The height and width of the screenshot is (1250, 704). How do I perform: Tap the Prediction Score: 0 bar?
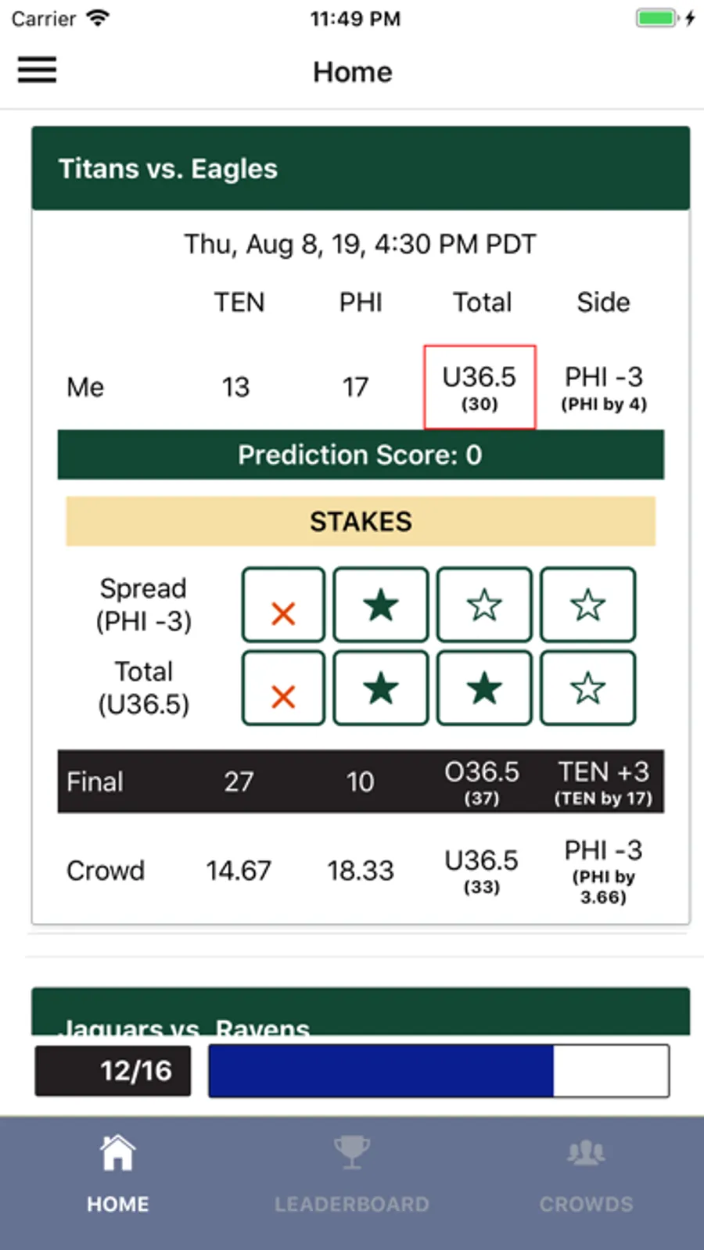[361, 455]
